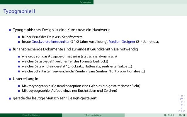The width and height of the screenshot is (187, 117).
Task: Click the search magnifier navigation icon
Action: tap(182, 111)
